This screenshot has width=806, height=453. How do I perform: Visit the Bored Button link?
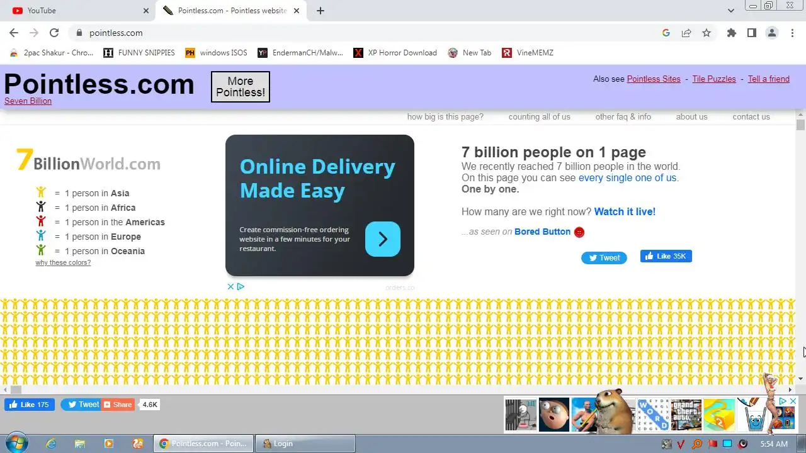tap(542, 232)
